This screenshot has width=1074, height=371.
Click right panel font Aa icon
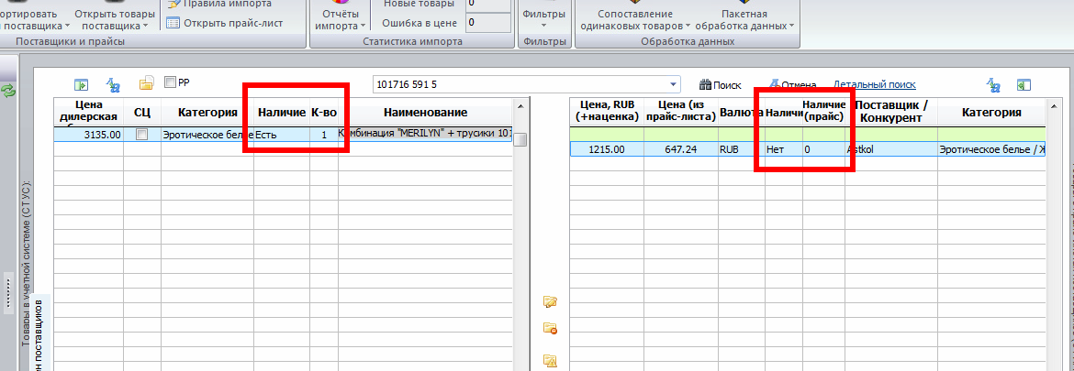point(993,84)
